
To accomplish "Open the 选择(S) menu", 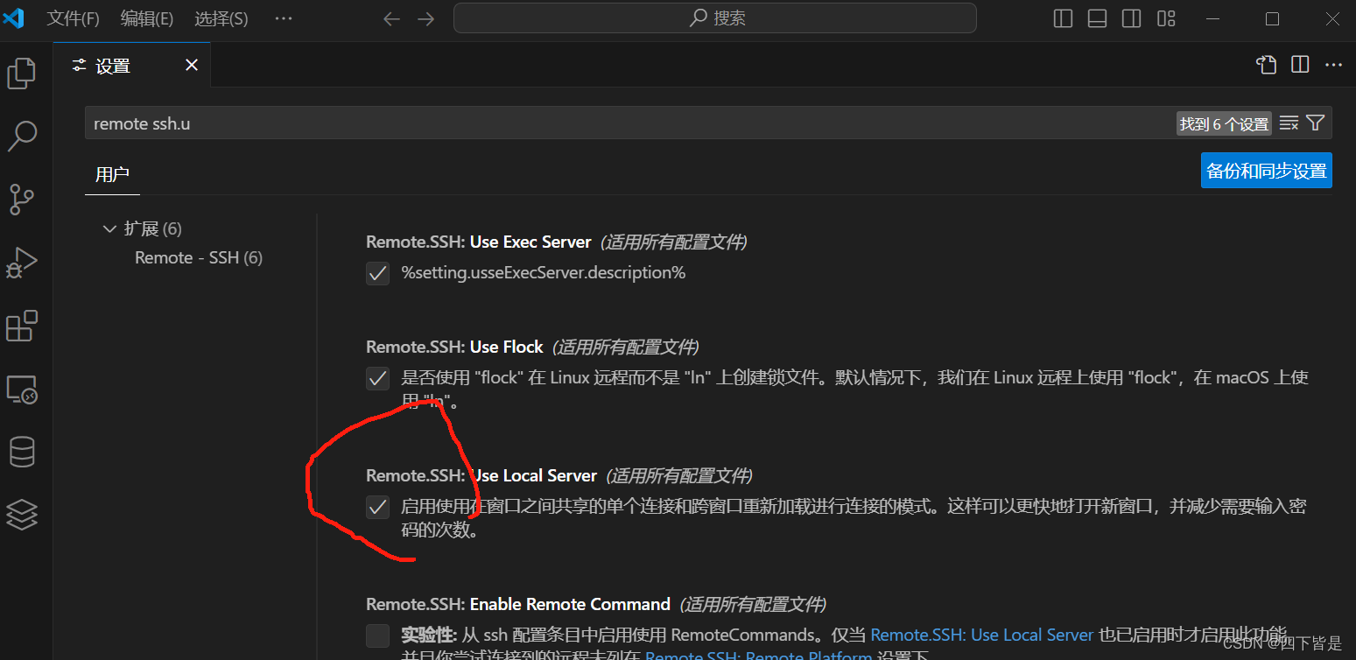I will 221,18.
